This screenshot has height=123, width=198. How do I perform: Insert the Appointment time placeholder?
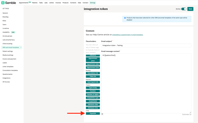pyautogui.click(x=93, y=68)
